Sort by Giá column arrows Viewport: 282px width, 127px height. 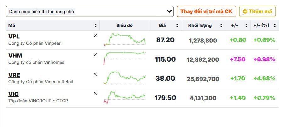click(x=177, y=26)
